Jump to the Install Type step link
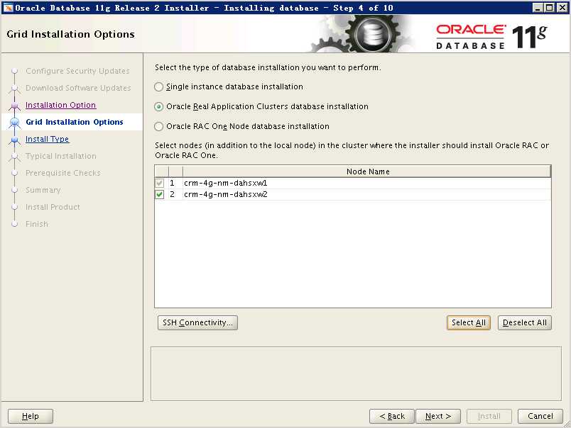 click(x=48, y=139)
